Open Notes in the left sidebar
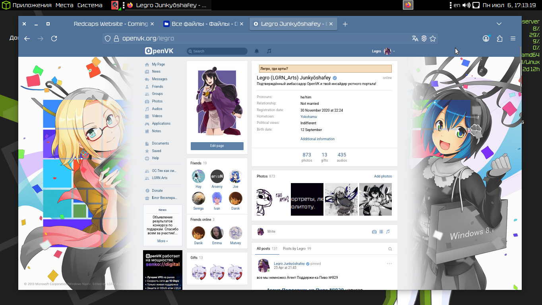 point(156,131)
